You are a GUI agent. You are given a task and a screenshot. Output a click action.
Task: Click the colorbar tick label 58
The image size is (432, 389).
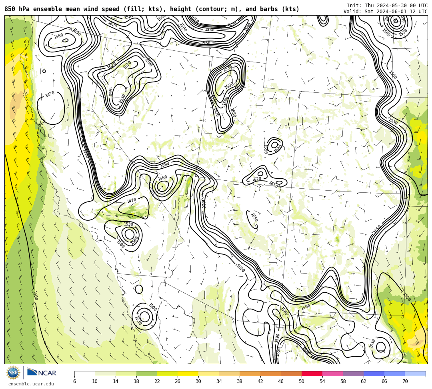[343, 381]
